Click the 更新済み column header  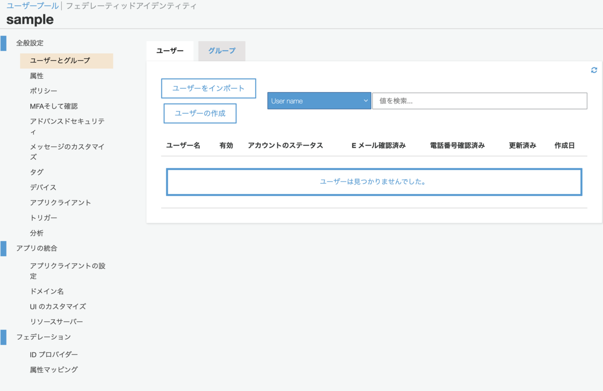pos(523,145)
